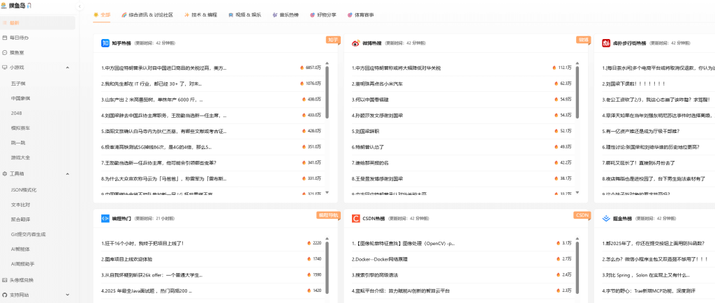Click the 虎扑步行街 logo icon in card header

click(606, 42)
